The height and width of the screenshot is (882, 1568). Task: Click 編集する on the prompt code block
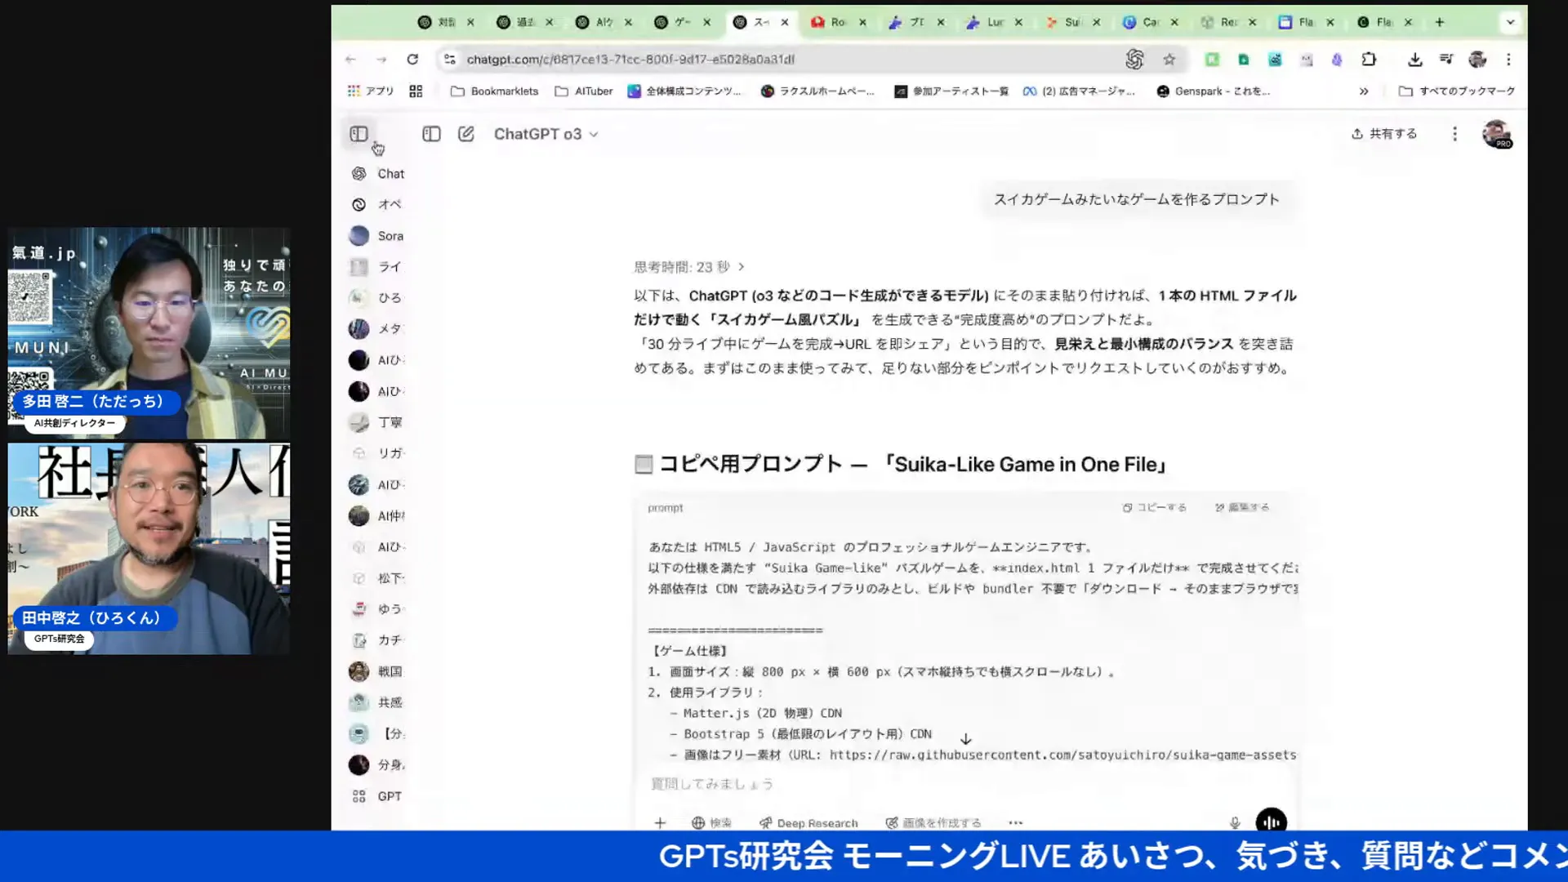(1241, 508)
